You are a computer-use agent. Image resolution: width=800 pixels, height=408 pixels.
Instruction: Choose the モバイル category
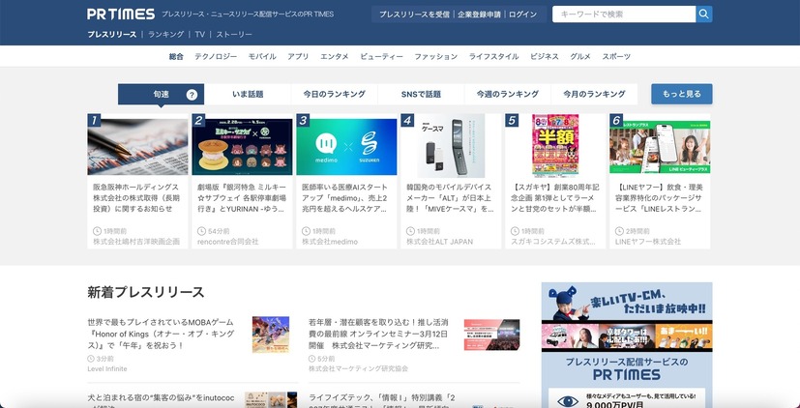(x=262, y=57)
